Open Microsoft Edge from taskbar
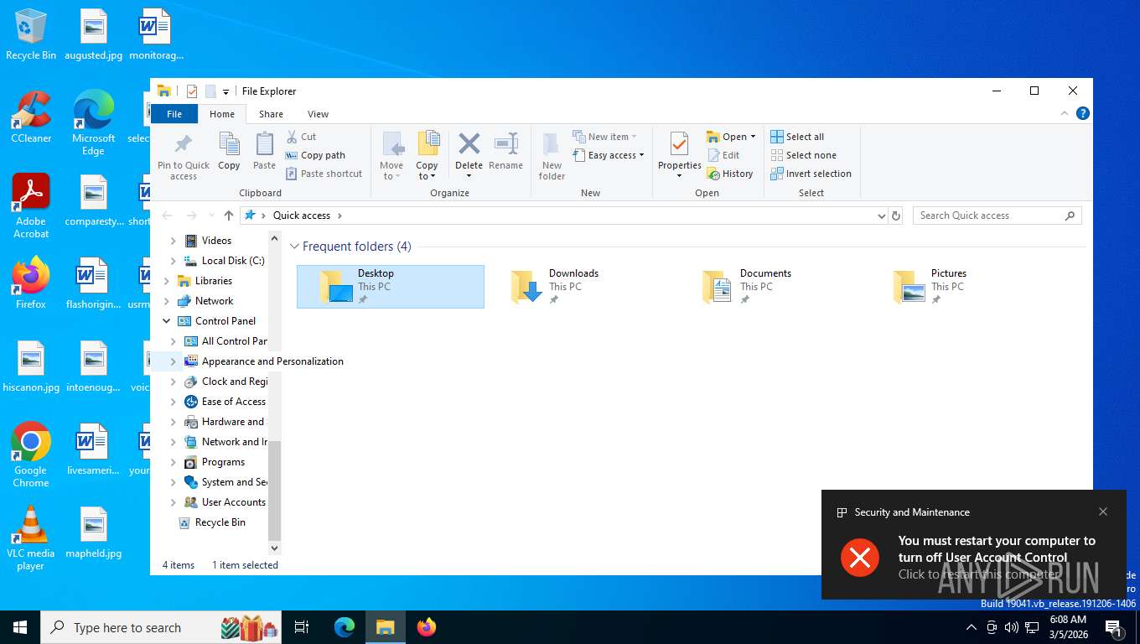The image size is (1140, 644). click(345, 627)
